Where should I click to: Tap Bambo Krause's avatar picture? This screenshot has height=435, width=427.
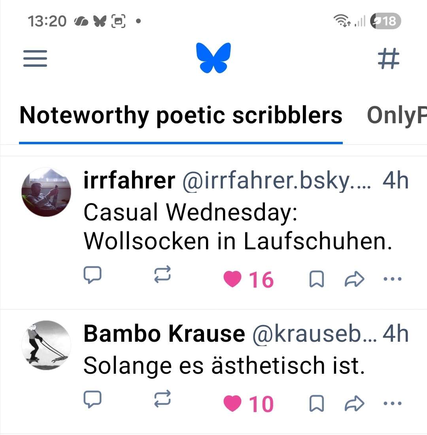tap(46, 345)
